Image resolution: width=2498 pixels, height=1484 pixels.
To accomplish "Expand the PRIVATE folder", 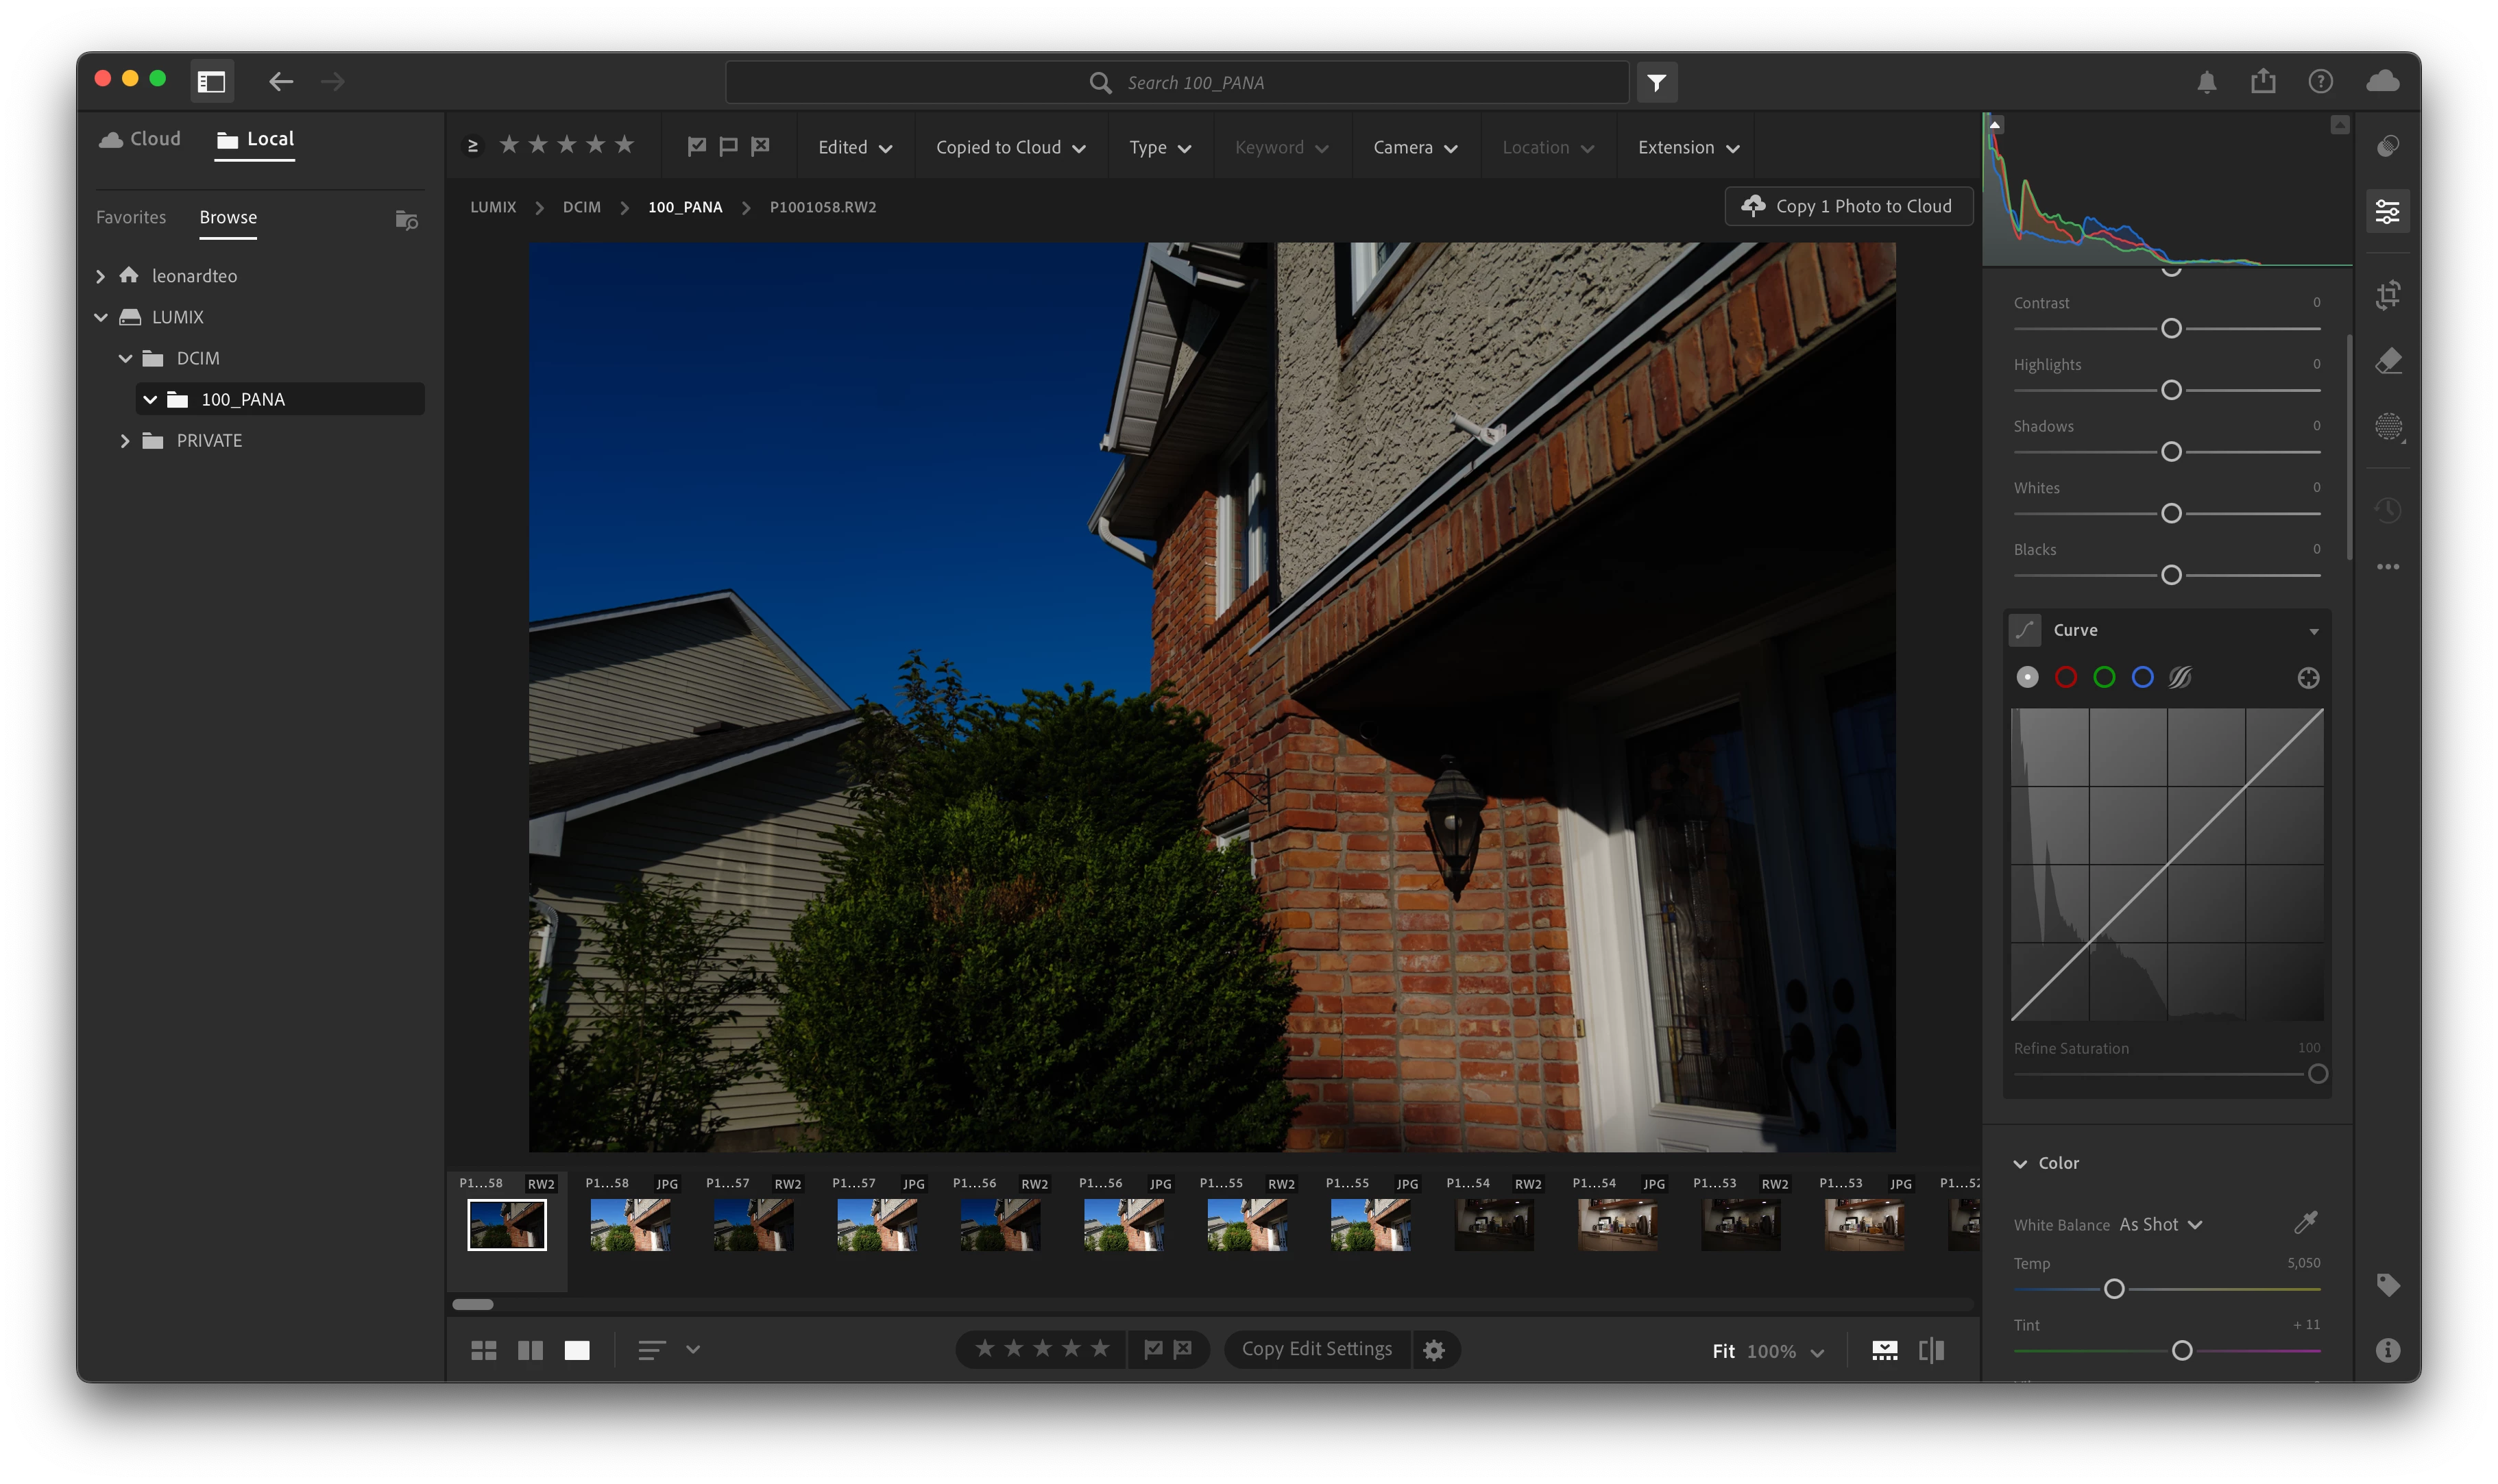I will pyautogui.click(x=125, y=441).
